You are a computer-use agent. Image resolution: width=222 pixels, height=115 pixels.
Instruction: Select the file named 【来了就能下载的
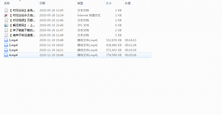[x=22, y=30]
